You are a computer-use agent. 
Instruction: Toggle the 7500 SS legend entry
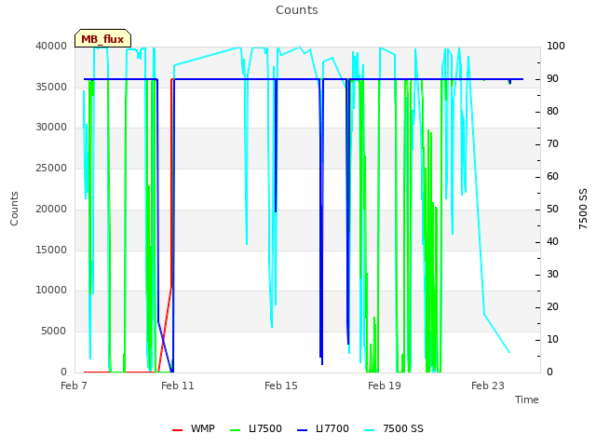click(x=394, y=428)
